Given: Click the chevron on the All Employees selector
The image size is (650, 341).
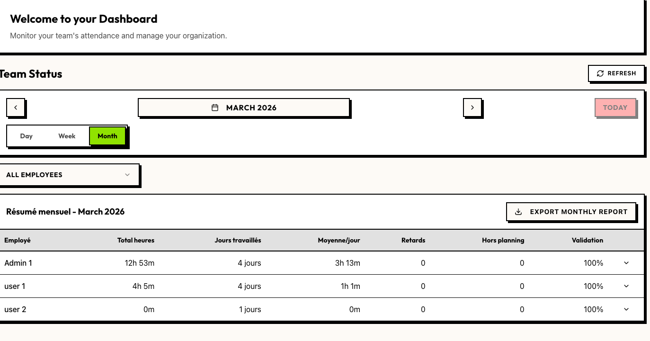Looking at the screenshot, I should click(x=127, y=175).
